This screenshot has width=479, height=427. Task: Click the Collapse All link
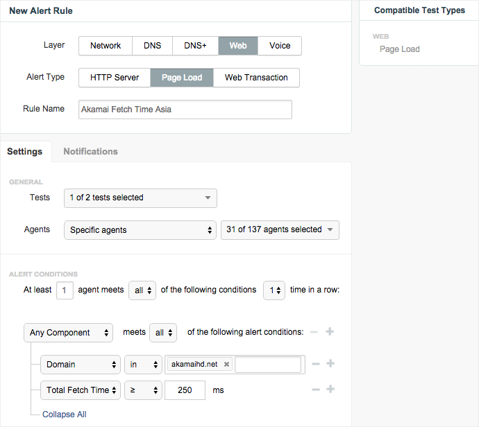(x=65, y=415)
